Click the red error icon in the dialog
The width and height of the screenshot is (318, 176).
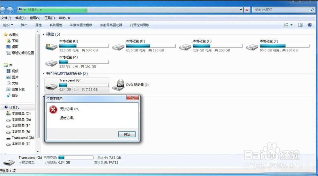point(53,110)
